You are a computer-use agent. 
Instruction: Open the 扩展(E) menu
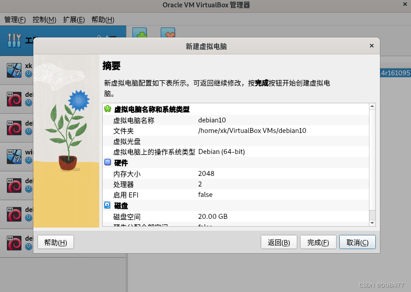coord(74,20)
